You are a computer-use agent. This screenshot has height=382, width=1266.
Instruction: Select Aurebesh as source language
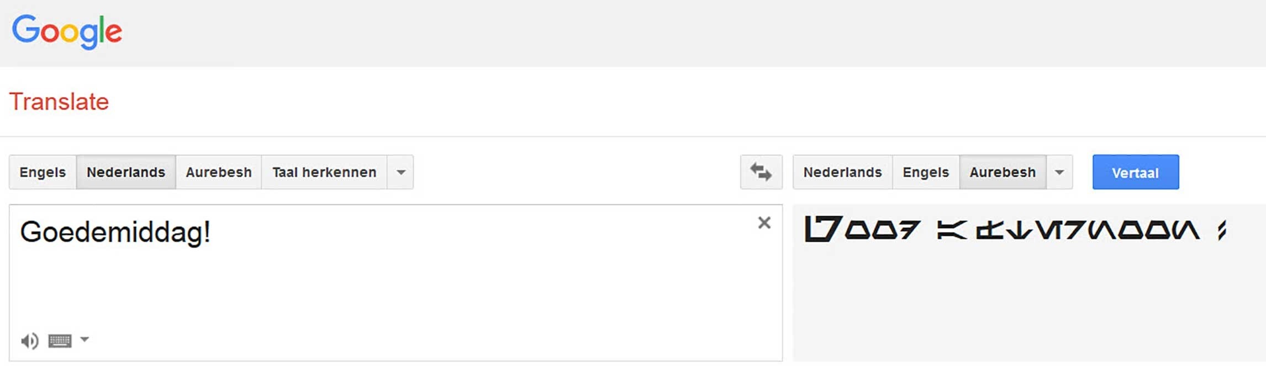219,172
